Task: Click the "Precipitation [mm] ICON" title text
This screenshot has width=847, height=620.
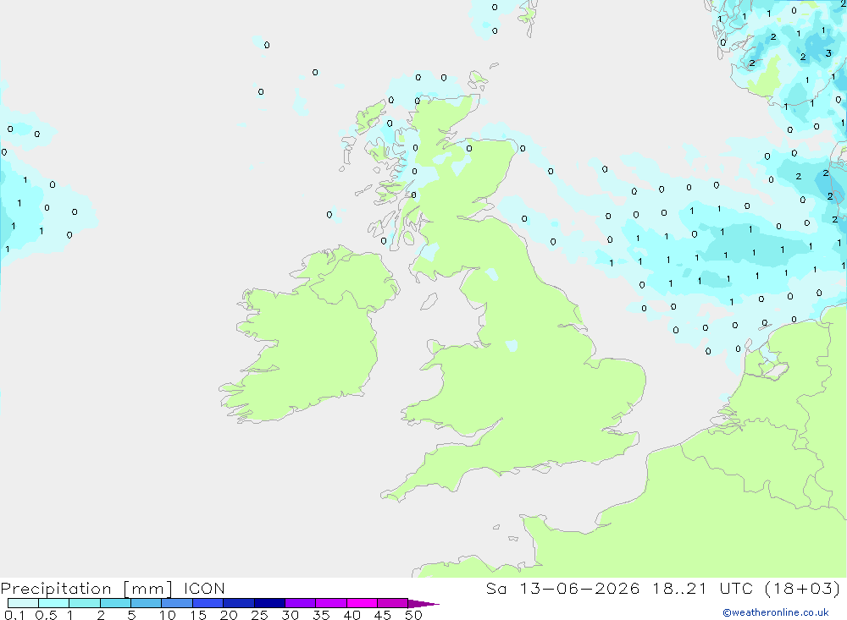Action: (113, 588)
